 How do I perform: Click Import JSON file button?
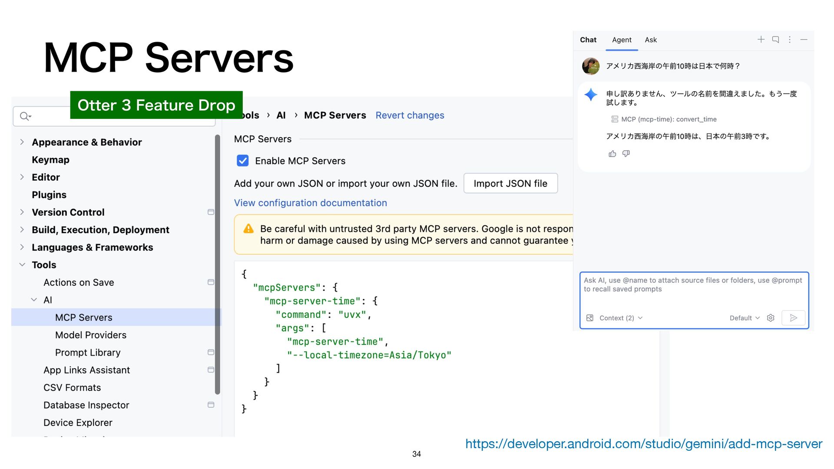pyautogui.click(x=510, y=183)
